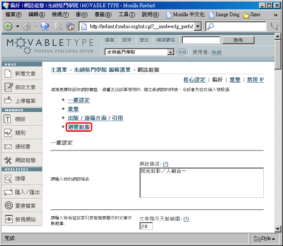Click the 前往 go button
The width and height of the screenshot is (283, 246).
pos(182,52)
